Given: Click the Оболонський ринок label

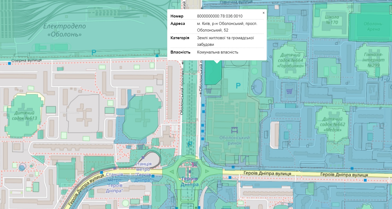Looking at the screenshot, I should coord(234,140).
